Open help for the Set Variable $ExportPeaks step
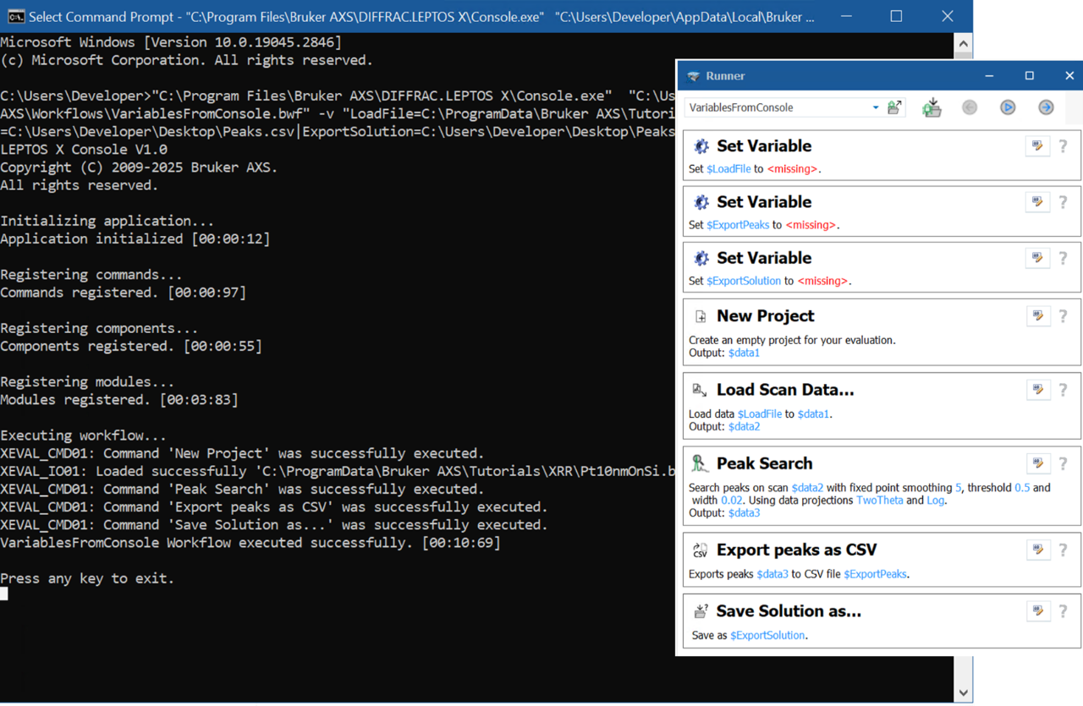The height and width of the screenshot is (706, 1083). tap(1064, 202)
